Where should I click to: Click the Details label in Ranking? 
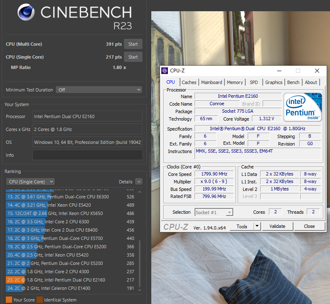click(126, 182)
